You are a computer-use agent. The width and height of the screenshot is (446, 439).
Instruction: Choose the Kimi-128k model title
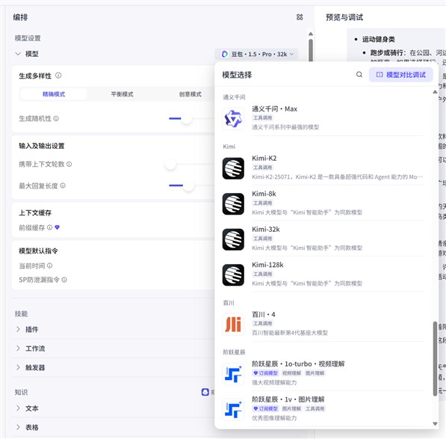[x=267, y=265]
